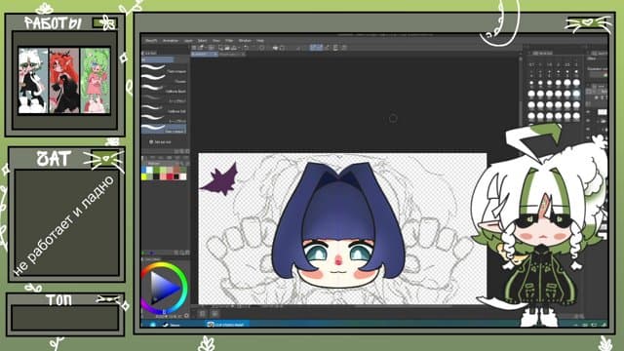Switch to the active canvas document tab
This screenshot has height=351, width=624.
204,55
